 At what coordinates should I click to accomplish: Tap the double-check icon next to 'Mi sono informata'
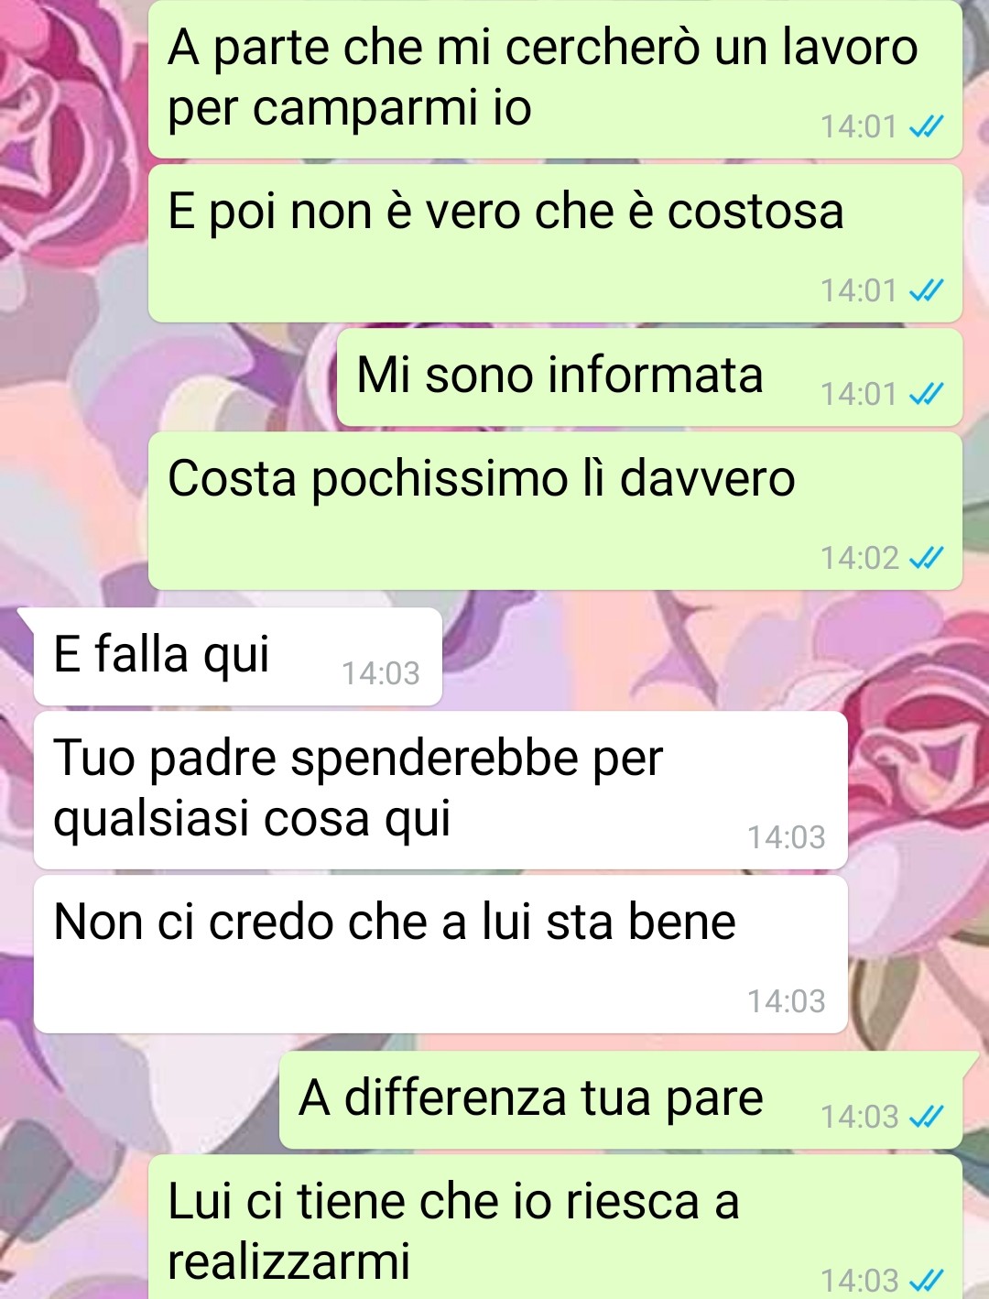pos(926,394)
